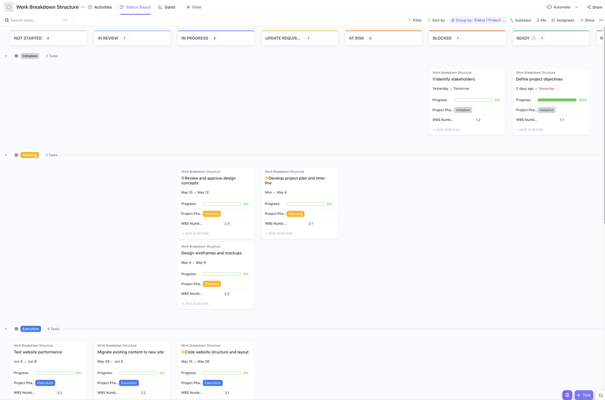
Task: Click the Automate robot icon
Action: pyautogui.click(x=549, y=6)
